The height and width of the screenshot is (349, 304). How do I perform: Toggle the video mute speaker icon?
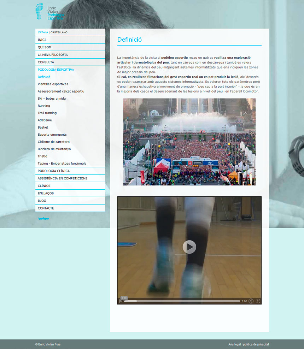coord(251,301)
